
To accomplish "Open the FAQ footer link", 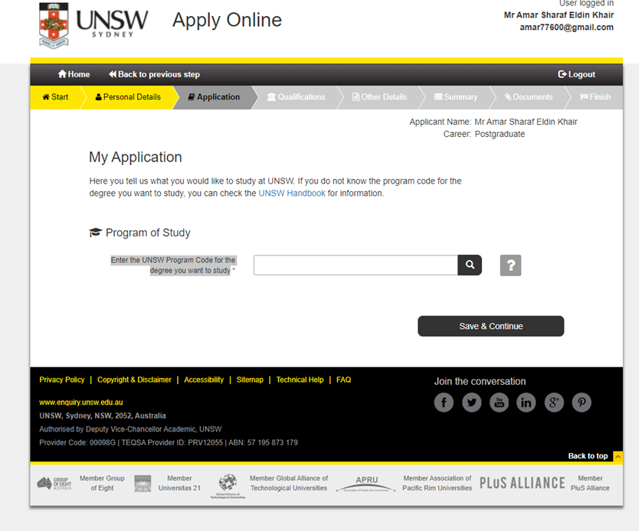I will (x=343, y=380).
